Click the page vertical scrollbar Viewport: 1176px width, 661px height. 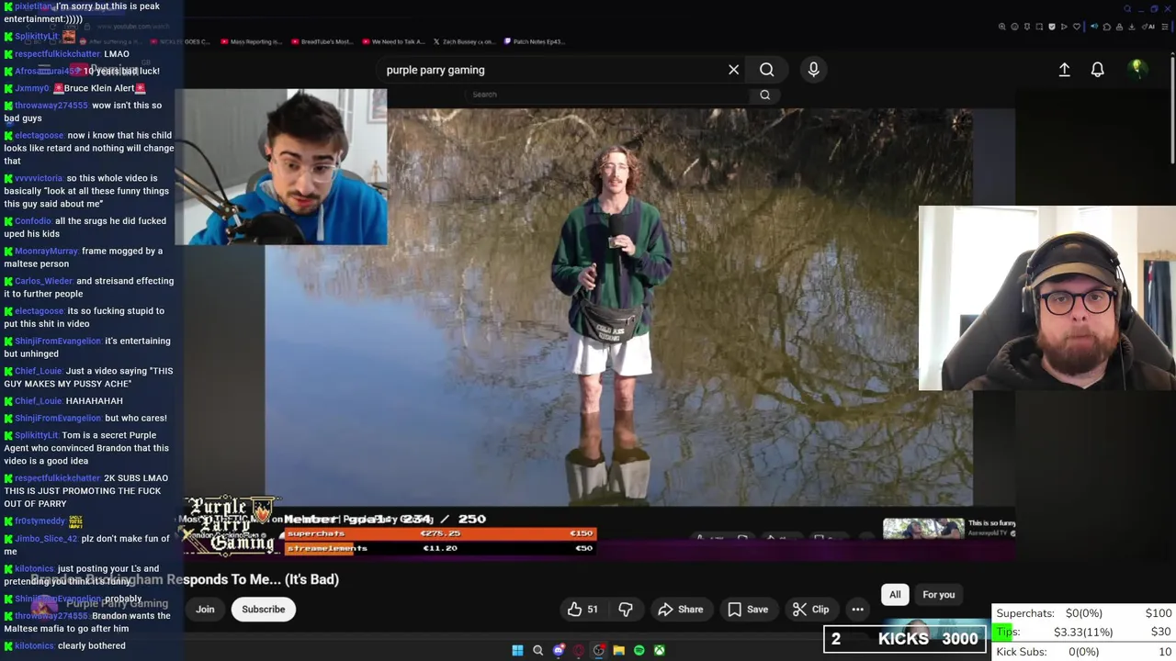(1171, 110)
